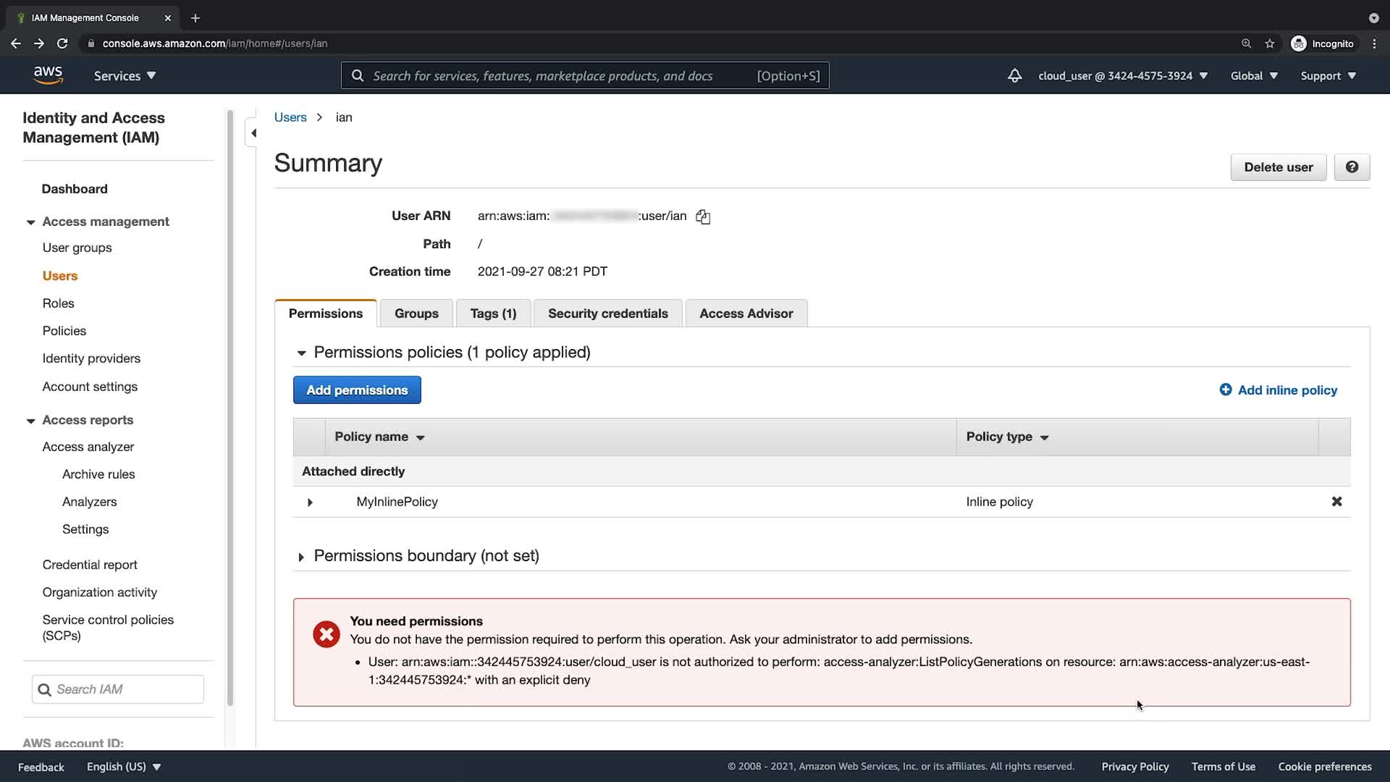Remove MyInlinePolicy with the X icon
1390x782 pixels.
[x=1336, y=502]
